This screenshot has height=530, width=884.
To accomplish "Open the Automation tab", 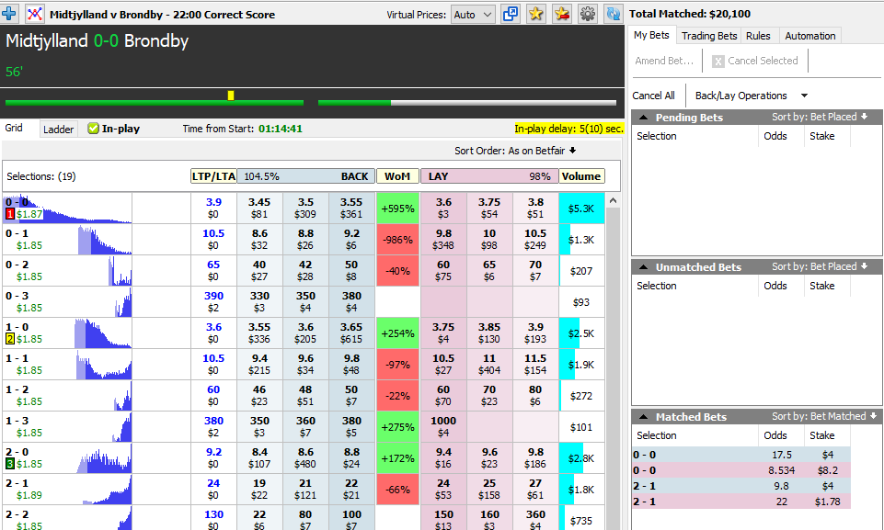I will pyautogui.click(x=810, y=36).
